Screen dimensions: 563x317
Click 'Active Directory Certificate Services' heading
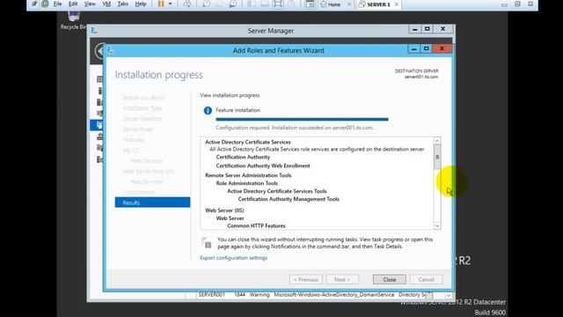(248, 142)
